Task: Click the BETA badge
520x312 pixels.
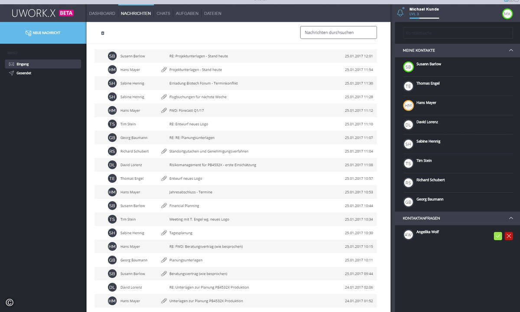Action: [66, 13]
